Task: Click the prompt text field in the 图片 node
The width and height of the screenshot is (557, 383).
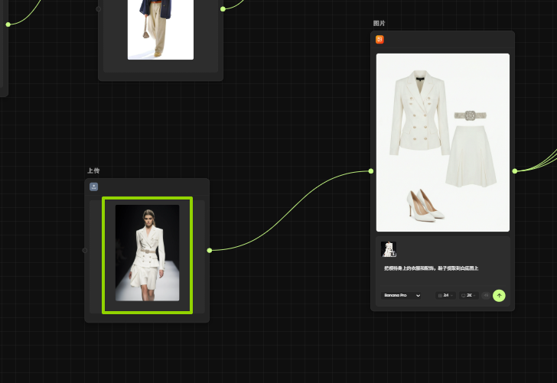Action: click(432, 268)
